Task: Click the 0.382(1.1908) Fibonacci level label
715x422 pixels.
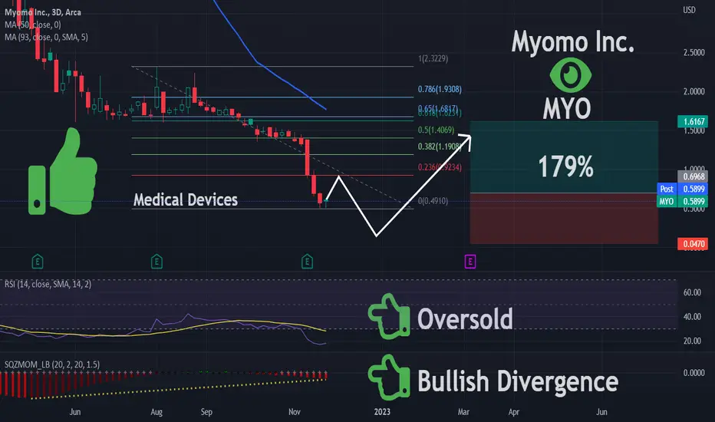Action: click(440, 147)
